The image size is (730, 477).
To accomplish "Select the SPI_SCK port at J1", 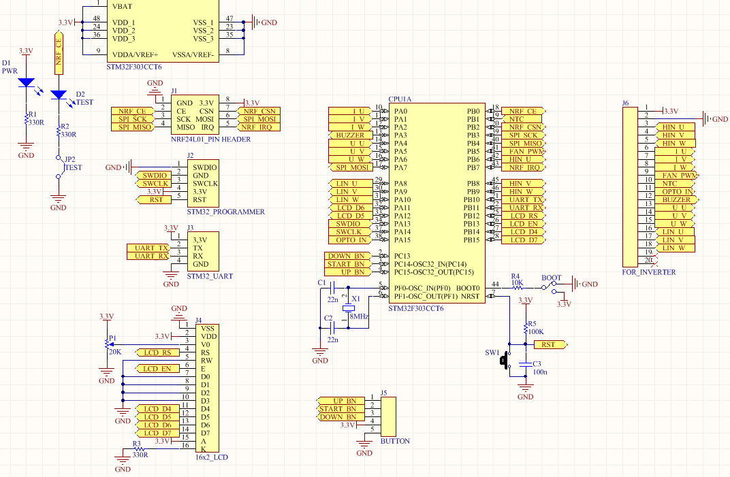I will tap(133, 119).
